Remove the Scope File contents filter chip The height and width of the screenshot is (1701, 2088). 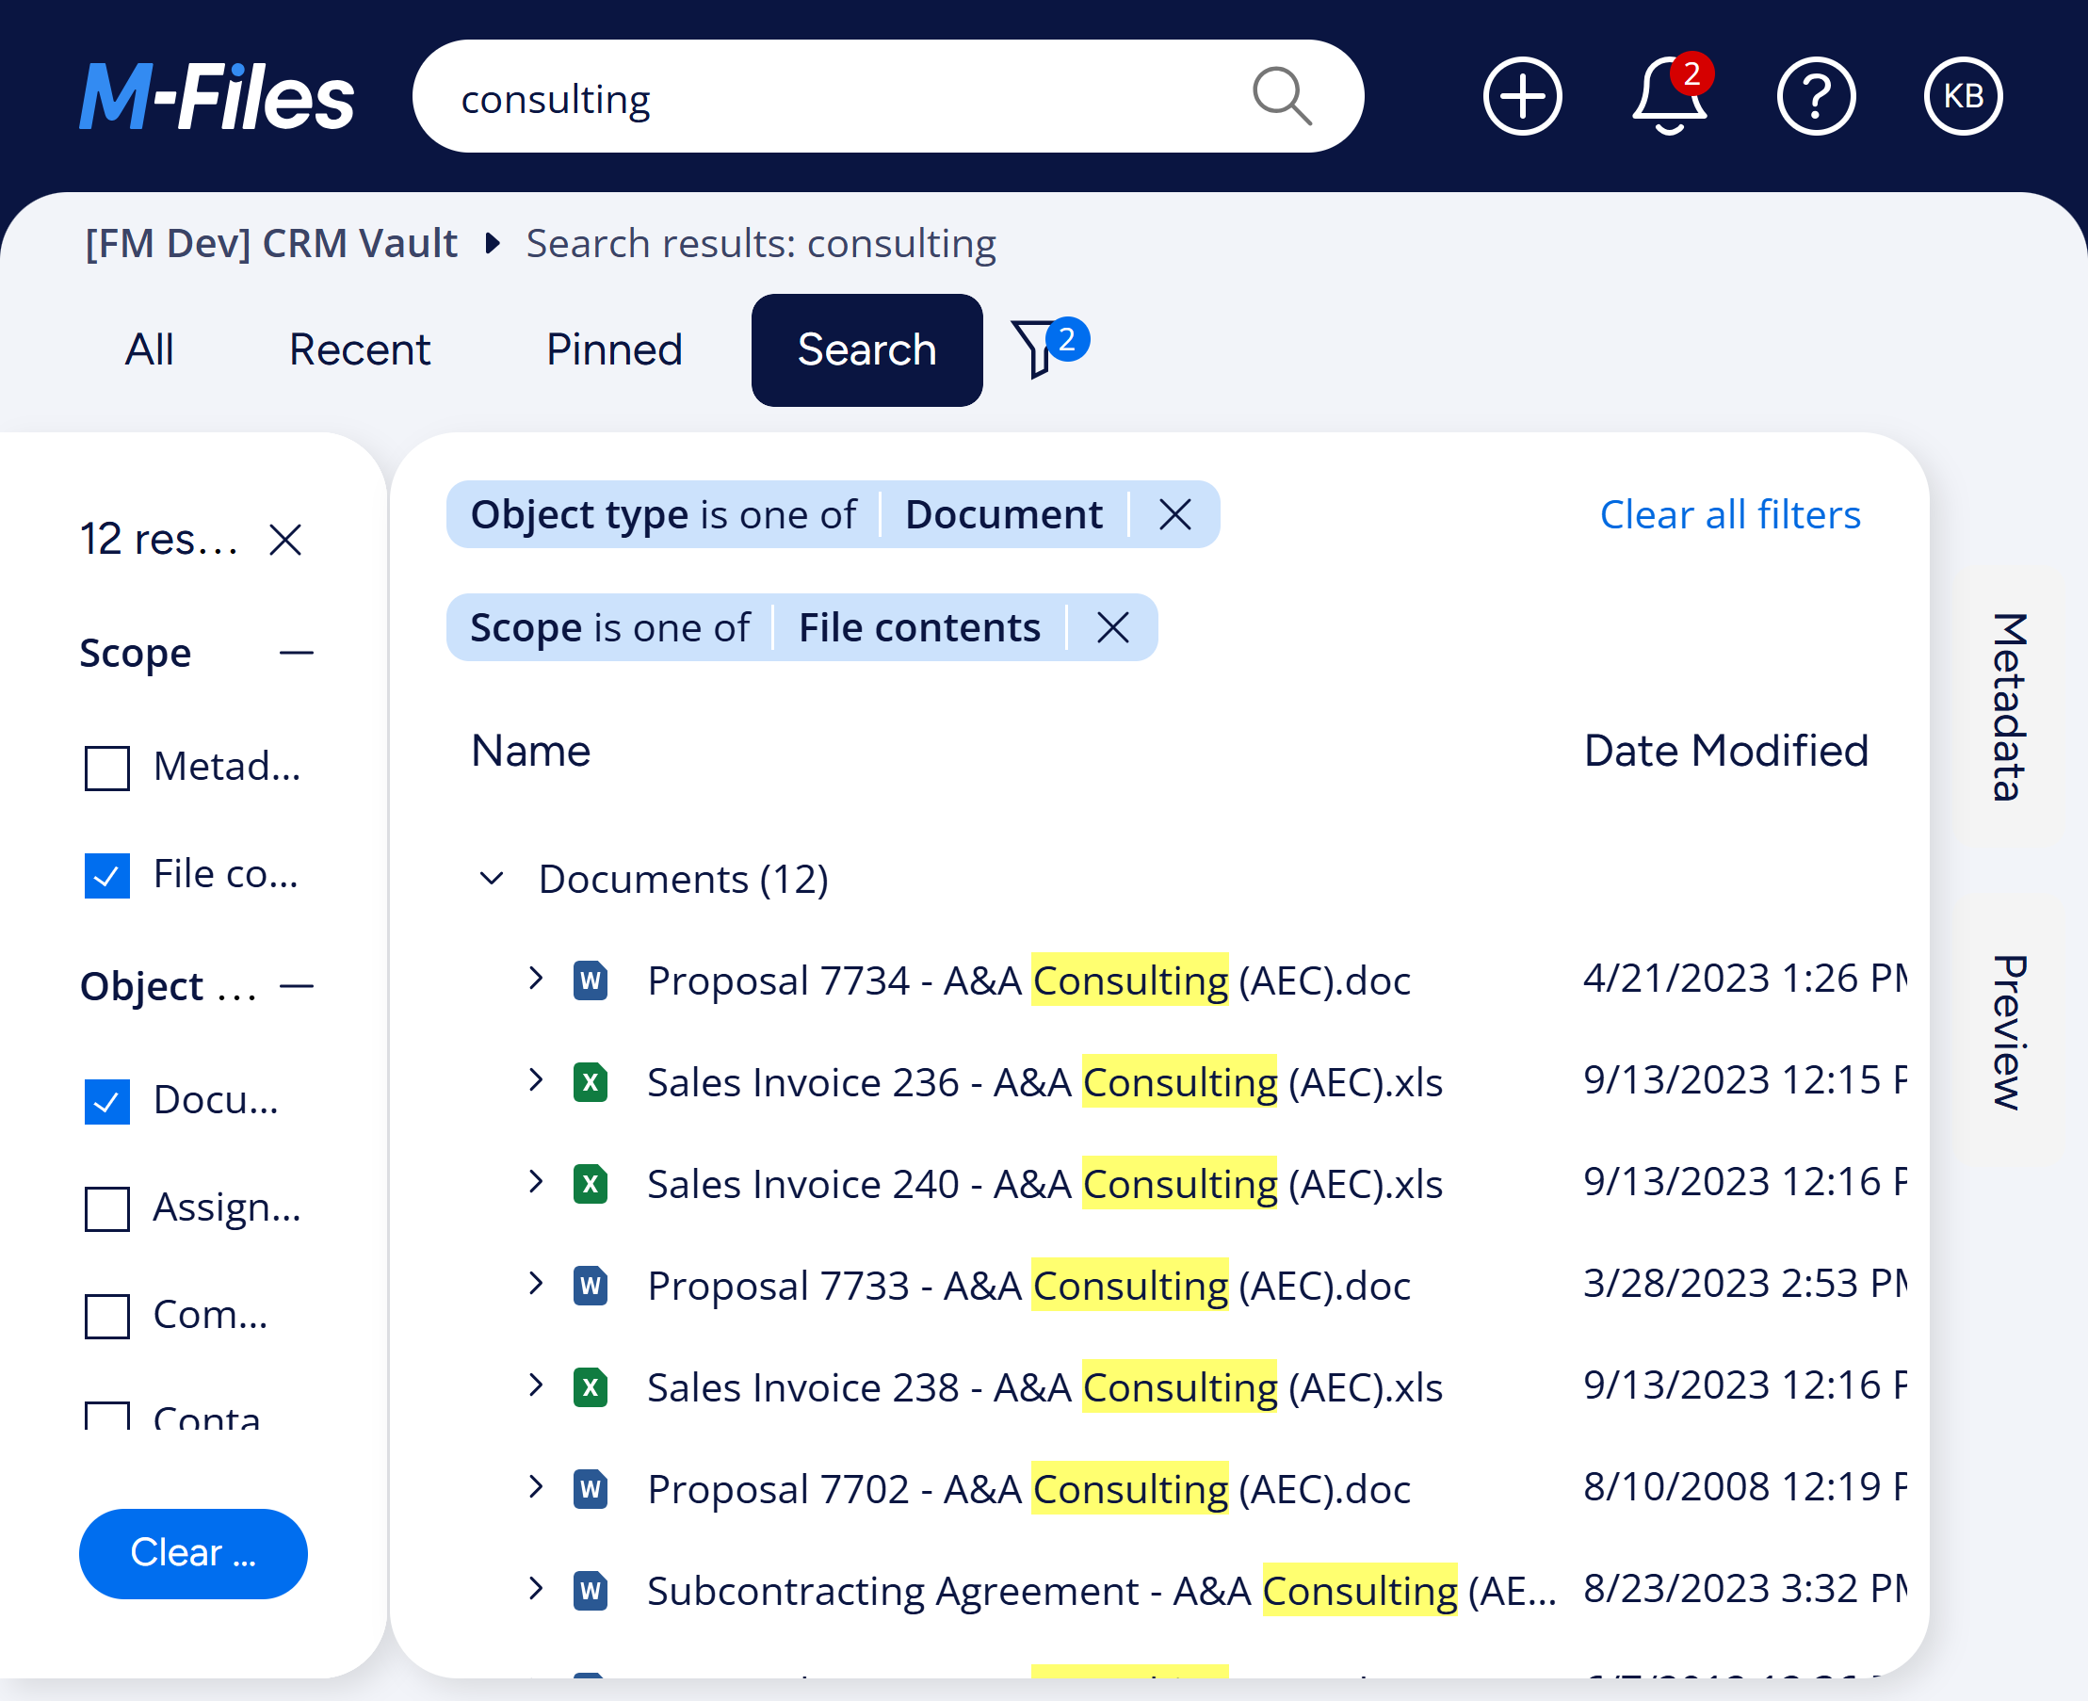(x=1113, y=627)
